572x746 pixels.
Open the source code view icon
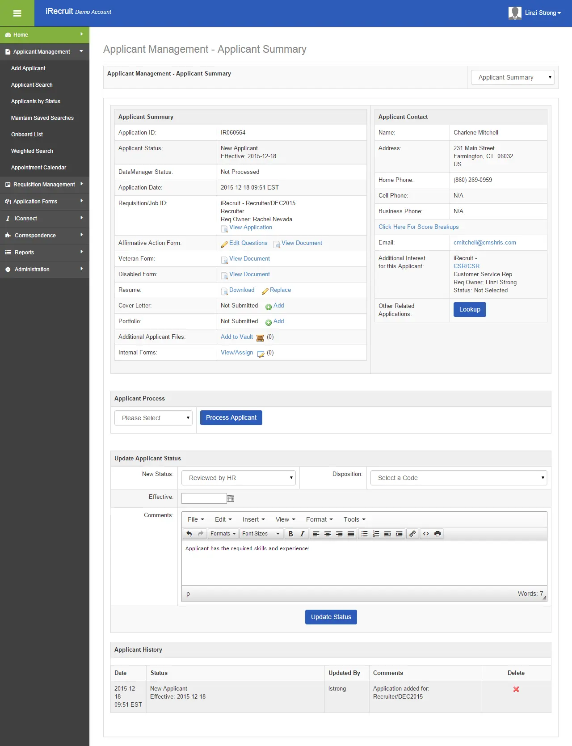click(426, 534)
